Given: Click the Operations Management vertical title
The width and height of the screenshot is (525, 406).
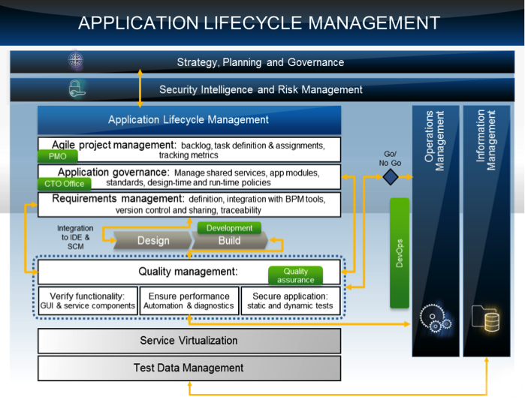Looking at the screenshot, I should click(x=434, y=141).
